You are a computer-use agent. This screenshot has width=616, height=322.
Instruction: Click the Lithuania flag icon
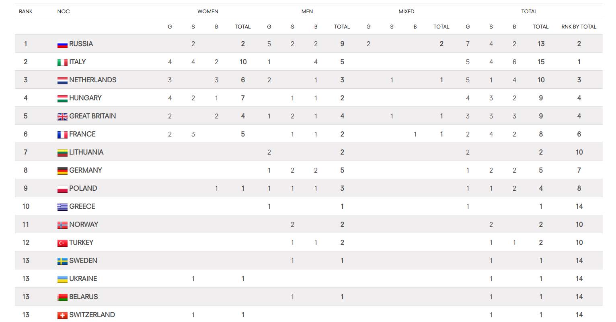(x=62, y=153)
